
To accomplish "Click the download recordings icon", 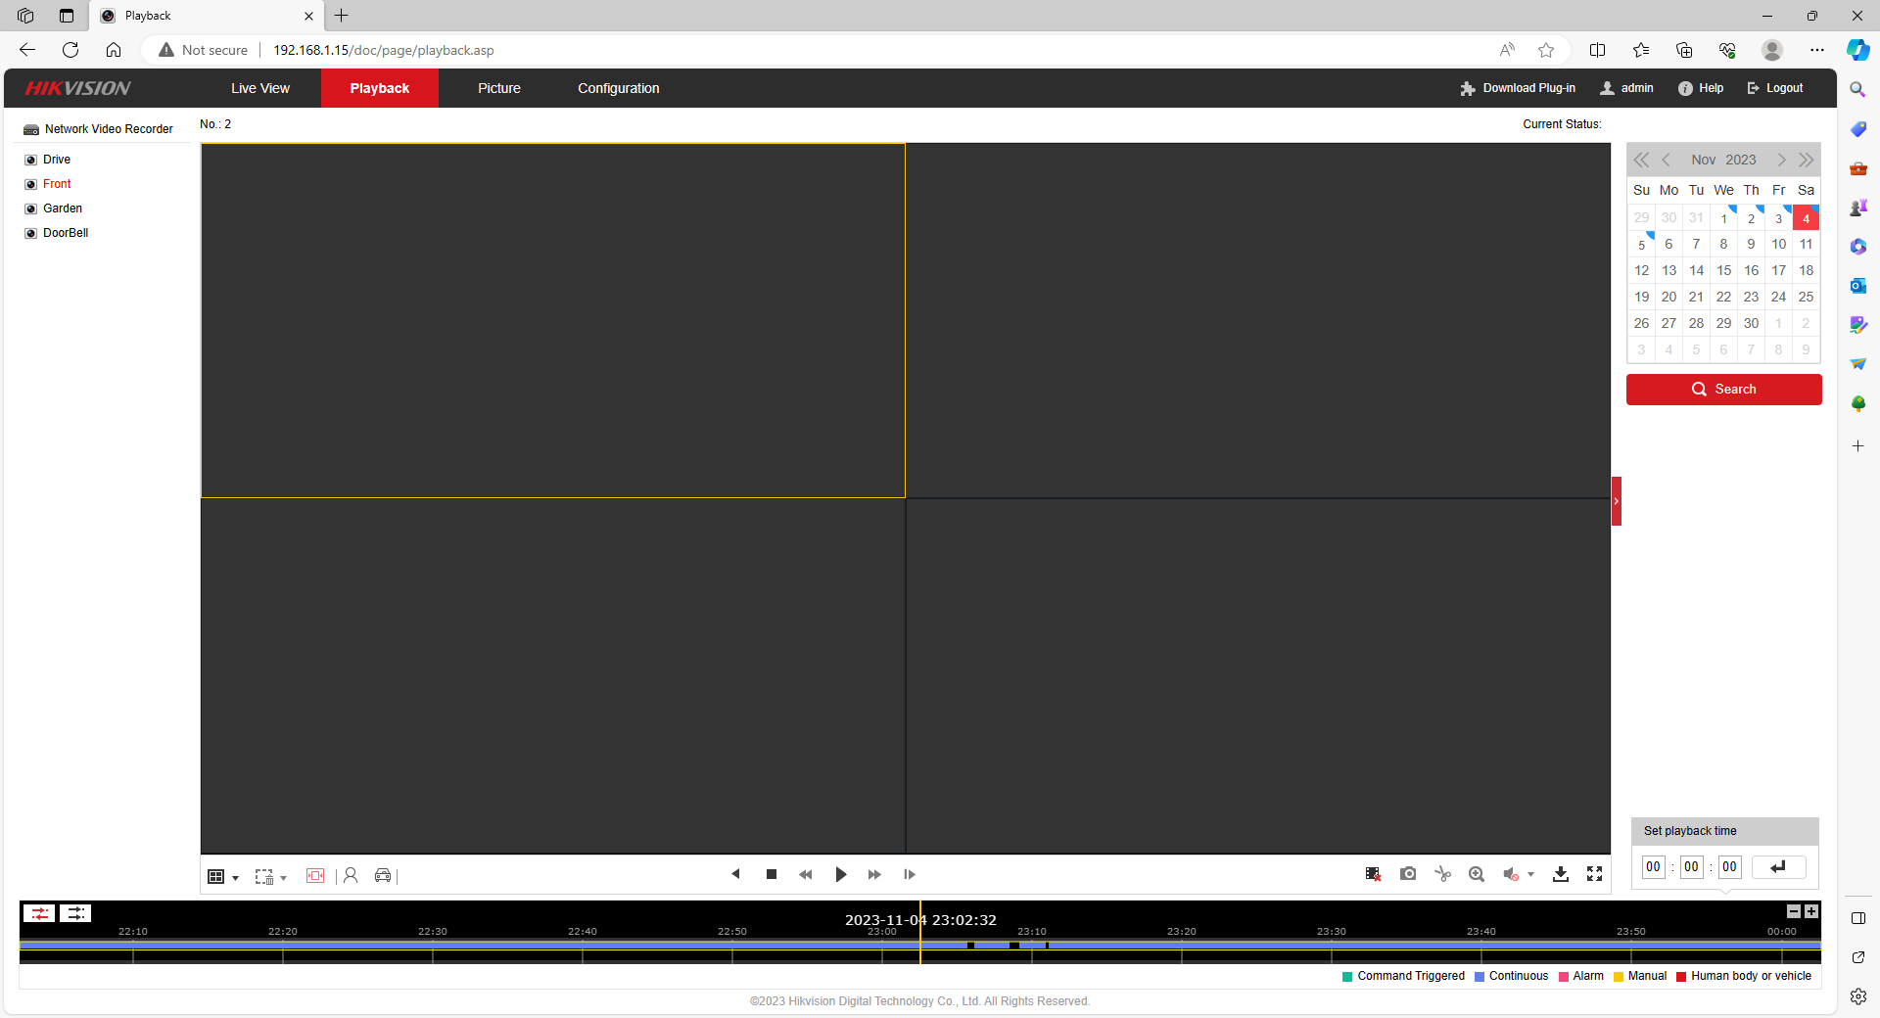I will 1561,874.
